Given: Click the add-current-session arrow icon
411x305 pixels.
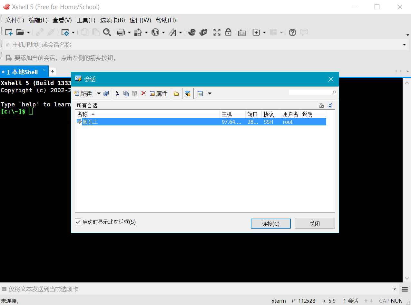Looking at the screenshot, I should point(9,58).
